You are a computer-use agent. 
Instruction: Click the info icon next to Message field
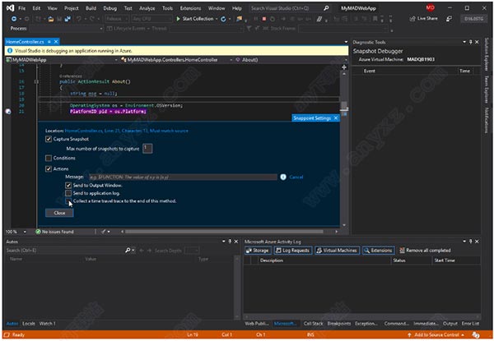click(283, 177)
